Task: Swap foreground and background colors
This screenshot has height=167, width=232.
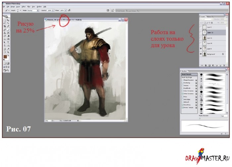Action: pos(8,55)
